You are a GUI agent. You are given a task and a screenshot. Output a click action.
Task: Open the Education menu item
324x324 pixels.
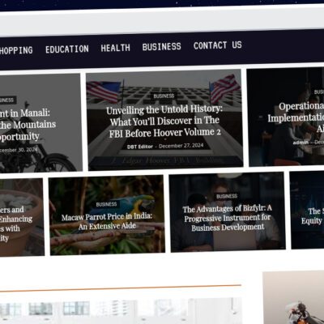pyautogui.click(x=67, y=49)
